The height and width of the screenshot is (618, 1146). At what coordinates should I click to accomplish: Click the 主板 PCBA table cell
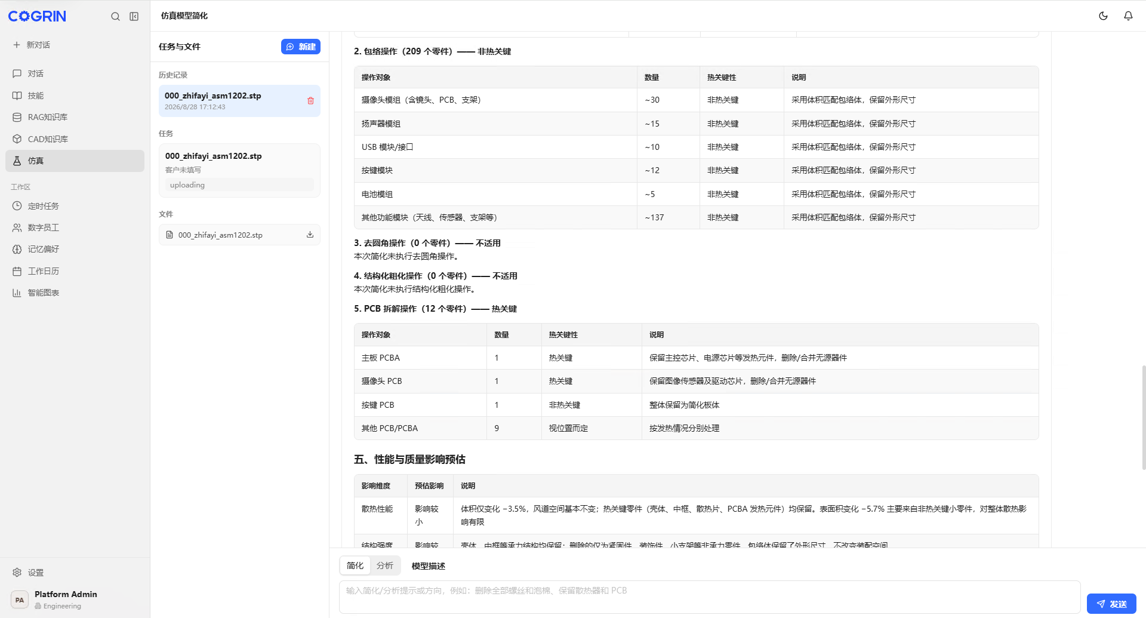pos(420,358)
